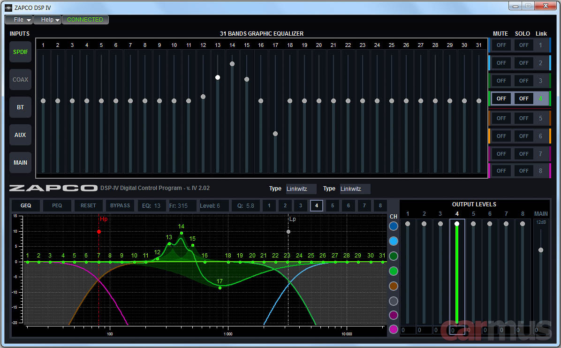The height and width of the screenshot is (348, 561).
Task: Click band 12 equalizer slider handle
Action: (x=203, y=97)
